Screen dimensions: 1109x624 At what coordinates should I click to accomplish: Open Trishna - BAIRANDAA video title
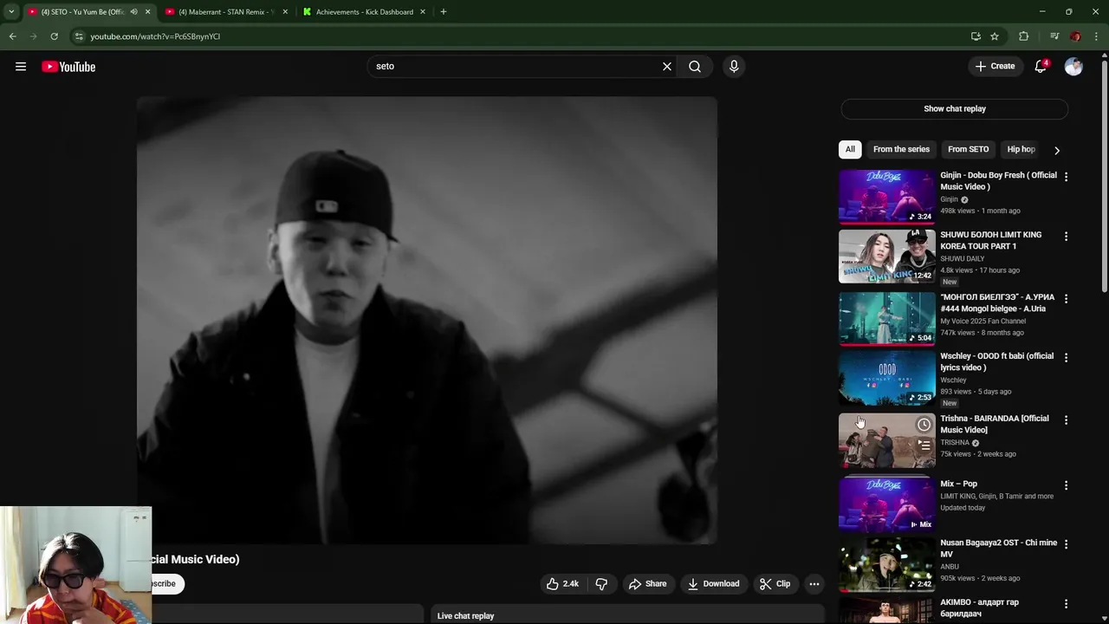click(994, 424)
